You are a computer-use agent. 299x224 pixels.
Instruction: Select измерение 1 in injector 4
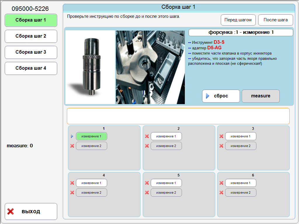(91, 183)
